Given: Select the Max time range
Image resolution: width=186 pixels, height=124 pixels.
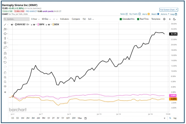Looking at the screenshot, I should point(80,118).
